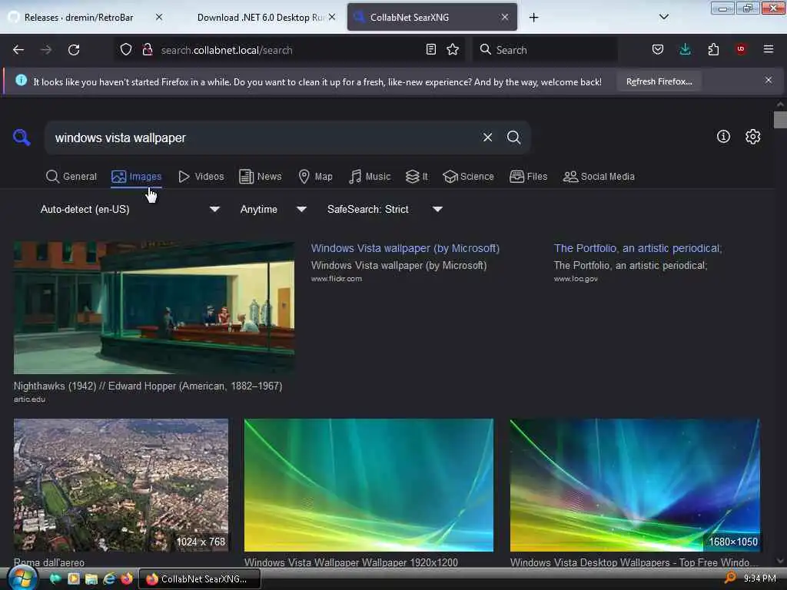The height and width of the screenshot is (590, 787).
Task: Open Windows Vista wallpaper (by Microsoft) link
Action: point(405,248)
